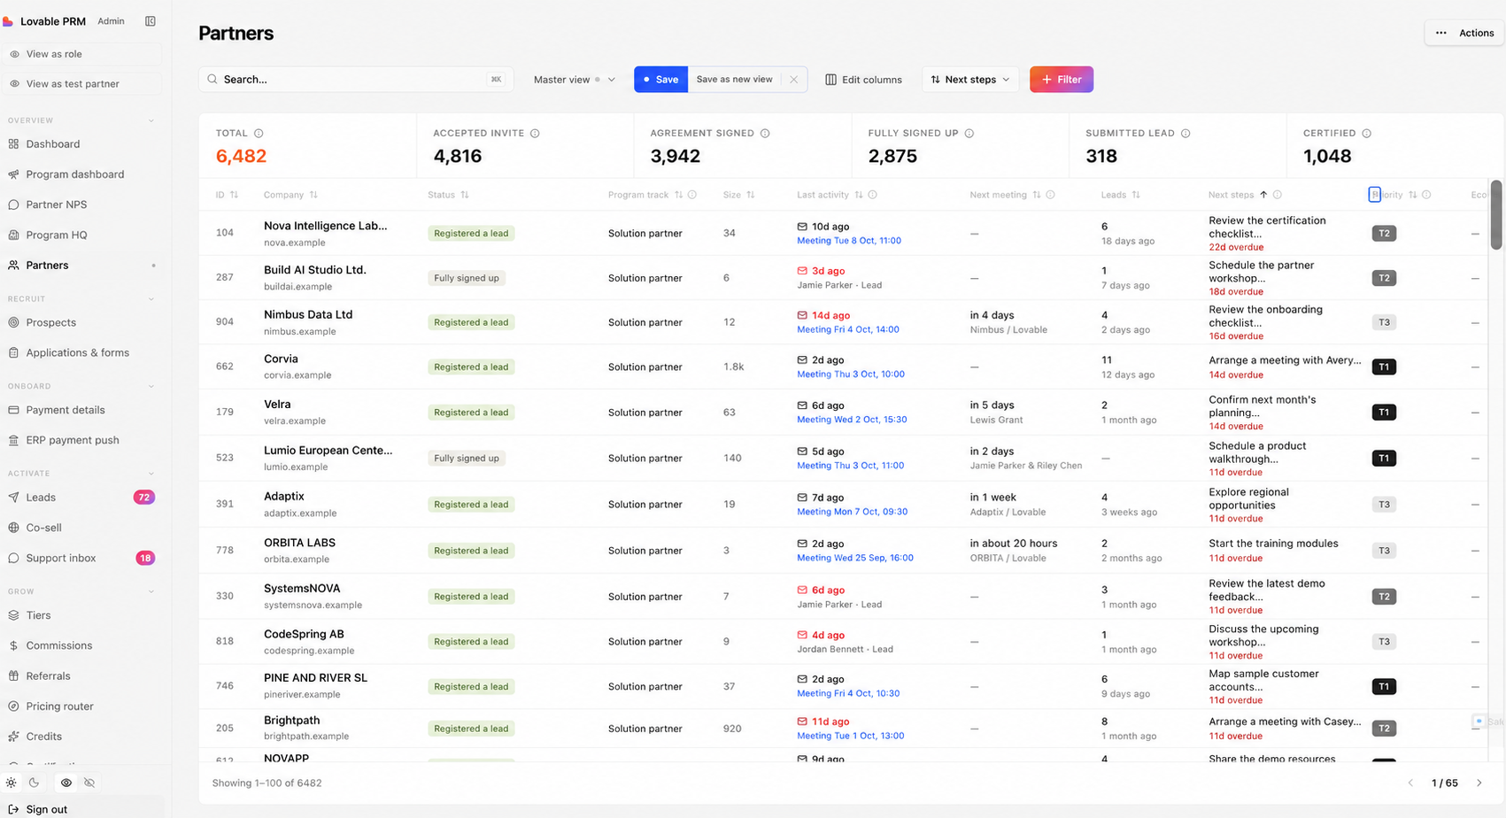The image size is (1506, 818).
Task: Open Leads with 72 badge
Action: click(x=81, y=498)
